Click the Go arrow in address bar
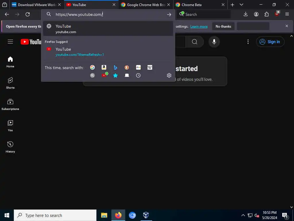294x221 pixels. 169,14
